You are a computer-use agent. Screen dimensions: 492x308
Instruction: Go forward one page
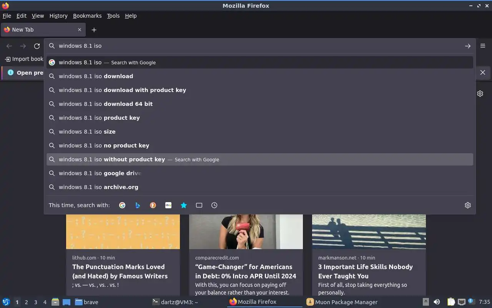(23, 46)
